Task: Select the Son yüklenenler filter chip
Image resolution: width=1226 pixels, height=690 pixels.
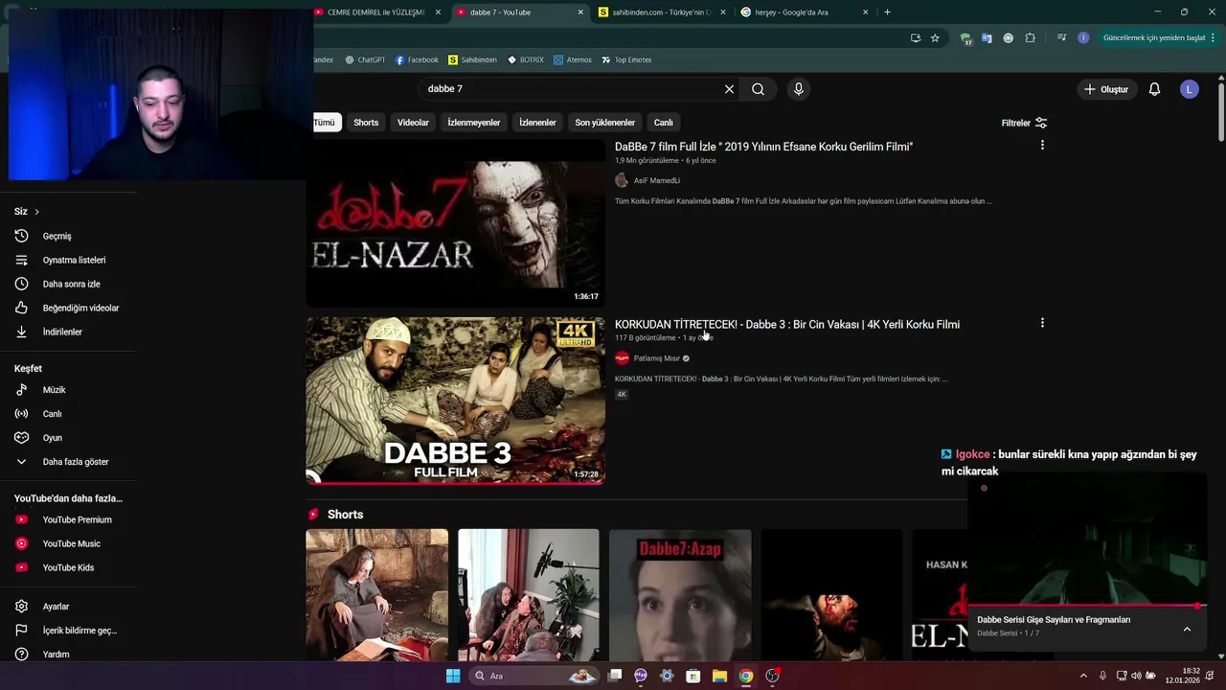Action: (604, 123)
